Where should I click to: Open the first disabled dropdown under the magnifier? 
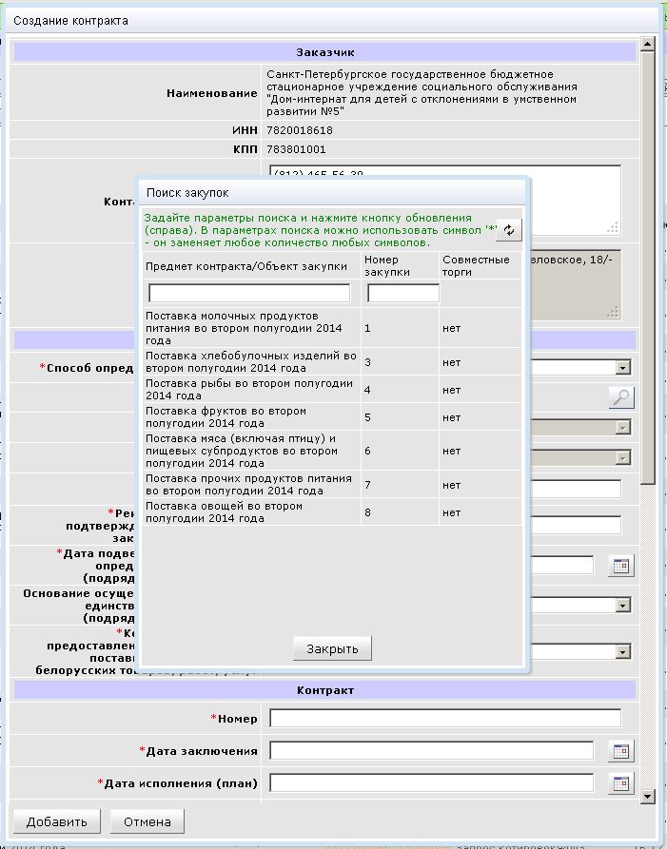[623, 428]
